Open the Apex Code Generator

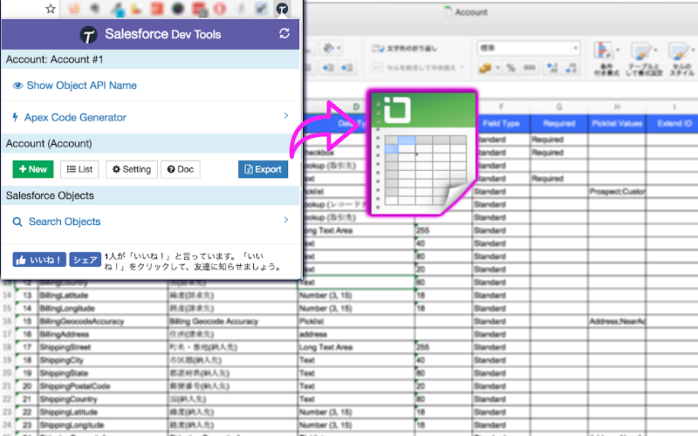(x=69, y=118)
